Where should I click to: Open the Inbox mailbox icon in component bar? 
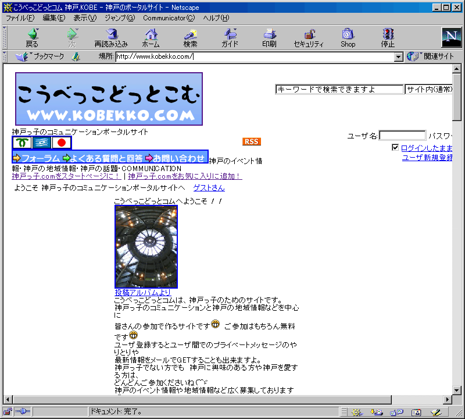[x=377, y=412]
